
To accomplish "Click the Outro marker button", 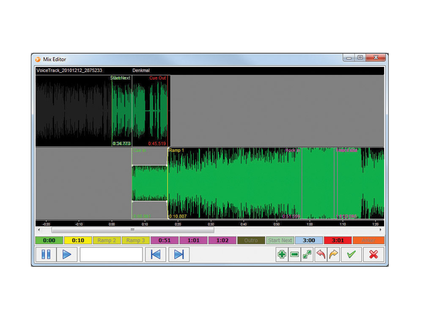I will click(x=251, y=241).
